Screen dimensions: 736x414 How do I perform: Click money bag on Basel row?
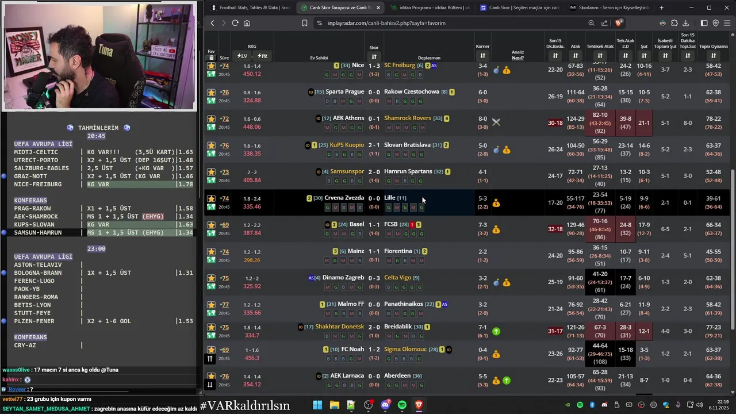[496, 229]
